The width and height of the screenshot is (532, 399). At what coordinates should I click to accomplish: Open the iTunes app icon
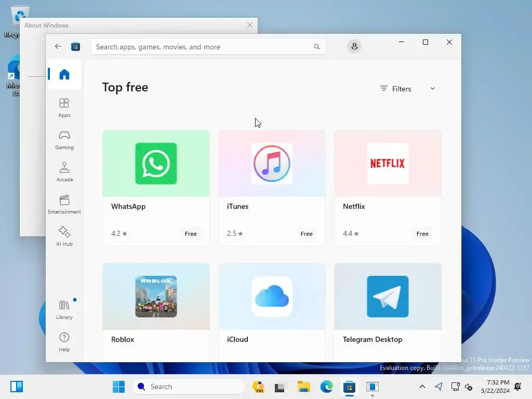coord(272,164)
